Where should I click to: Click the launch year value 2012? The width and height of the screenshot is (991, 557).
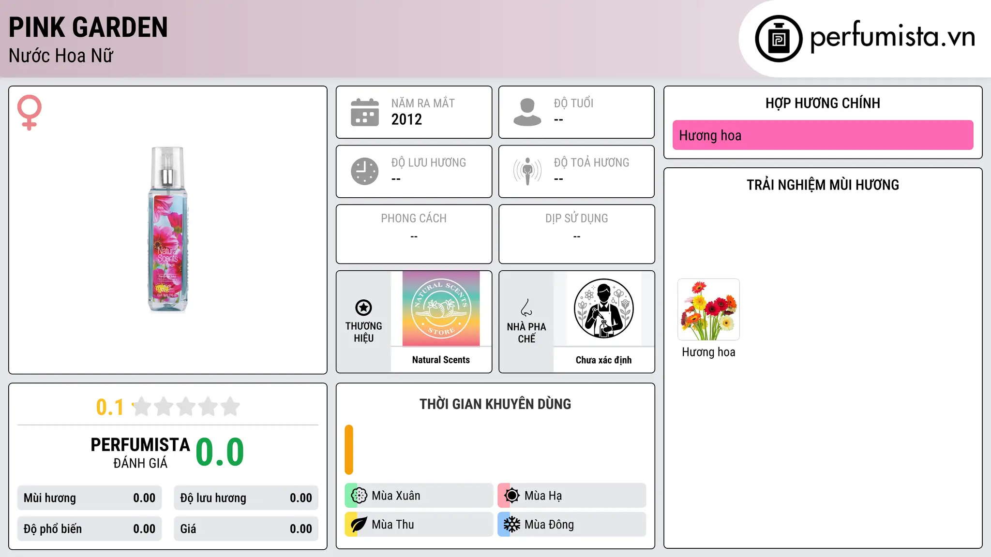tap(406, 119)
